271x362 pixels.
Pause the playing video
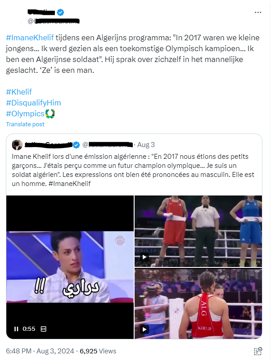tap(16, 329)
